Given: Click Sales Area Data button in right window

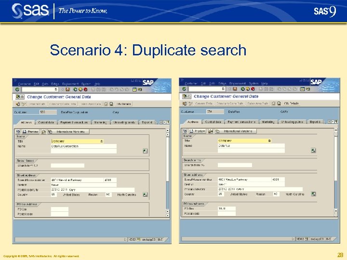Looking at the screenshot, I should point(258,103).
